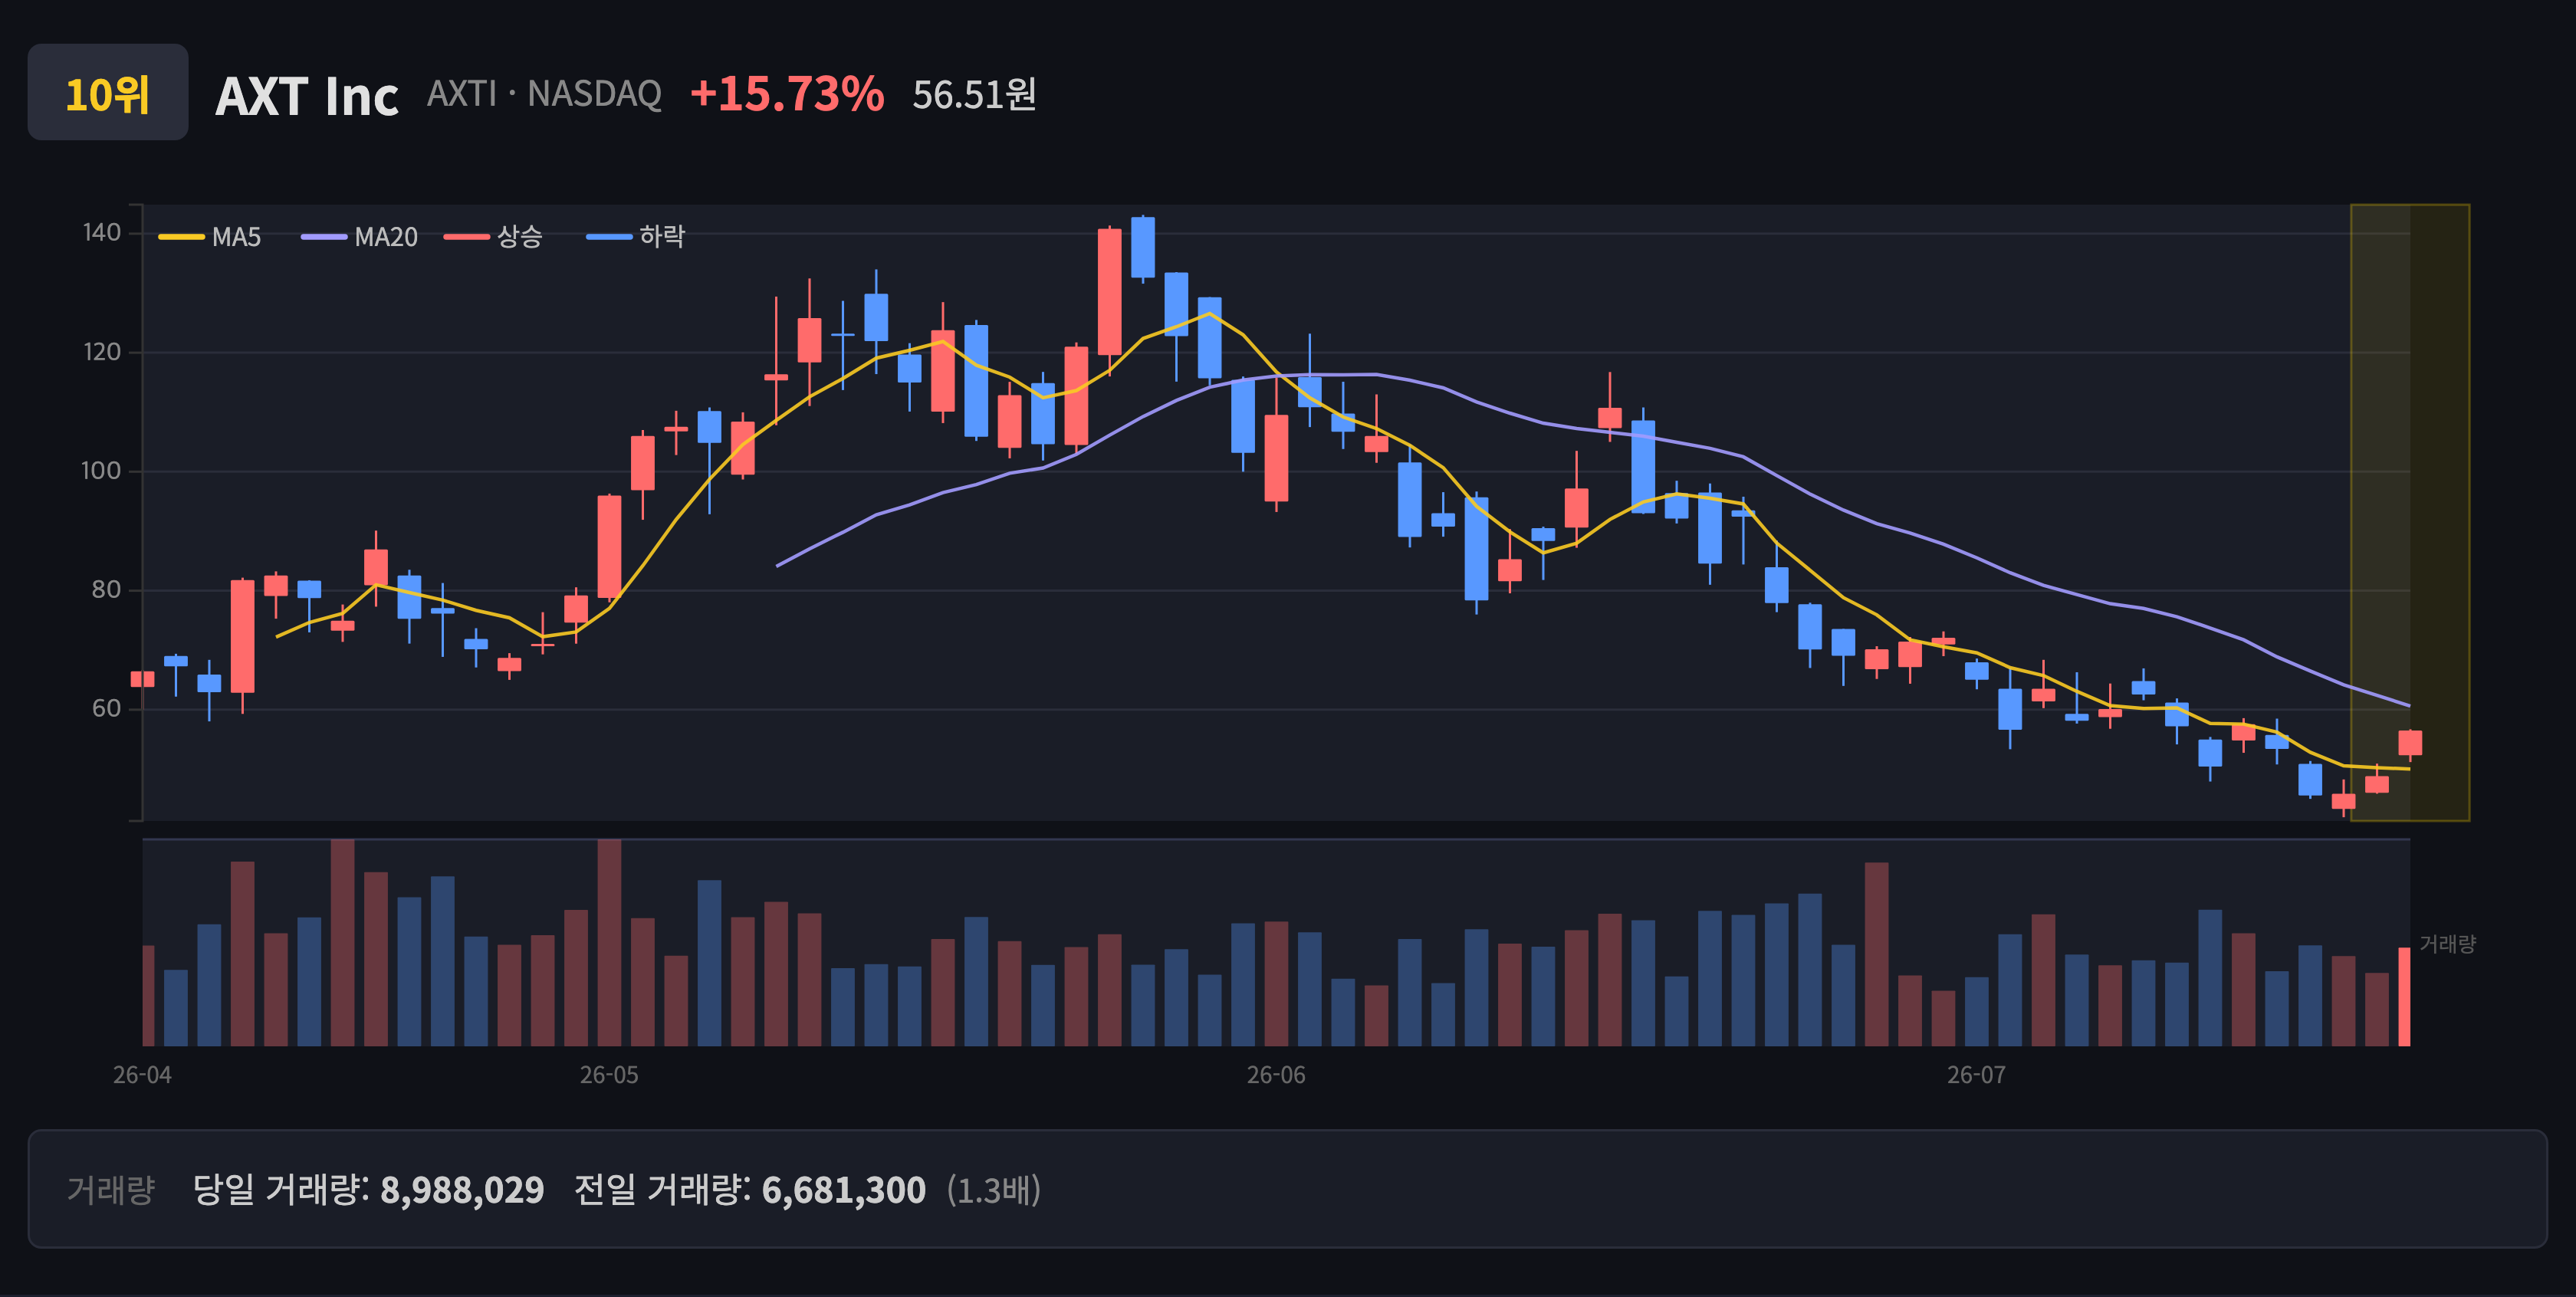The image size is (2576, 1297).
Task: Toggle the 하락 legend entry
Action: point(636,237)
